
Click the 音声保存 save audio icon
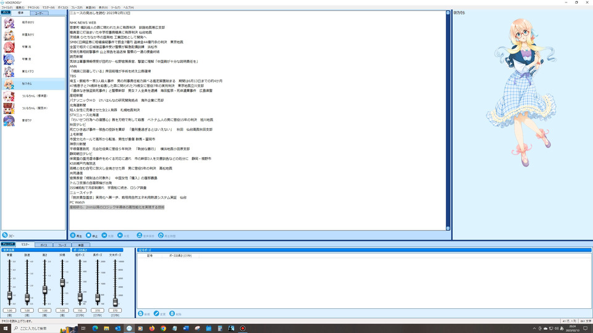pyautogui.click(x=140, y=235)
